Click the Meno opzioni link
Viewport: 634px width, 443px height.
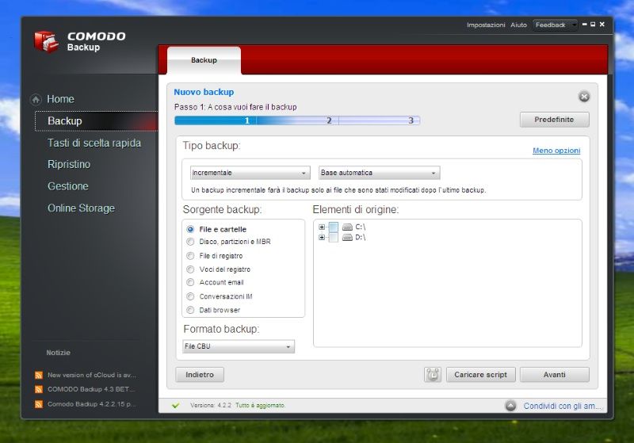tap(556, 151)
